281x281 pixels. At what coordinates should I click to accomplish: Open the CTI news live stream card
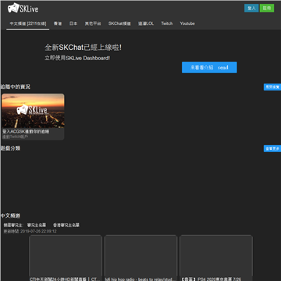(66, 258)
